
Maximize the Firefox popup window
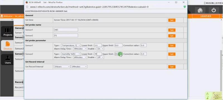coord(176,2)
